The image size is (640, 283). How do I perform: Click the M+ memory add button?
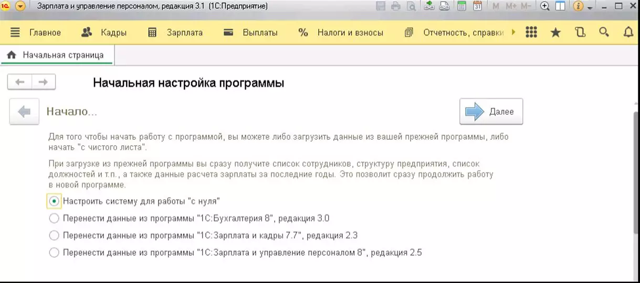(x=511, y=6)
